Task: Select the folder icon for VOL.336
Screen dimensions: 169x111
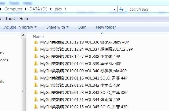Action: [36, 42]
